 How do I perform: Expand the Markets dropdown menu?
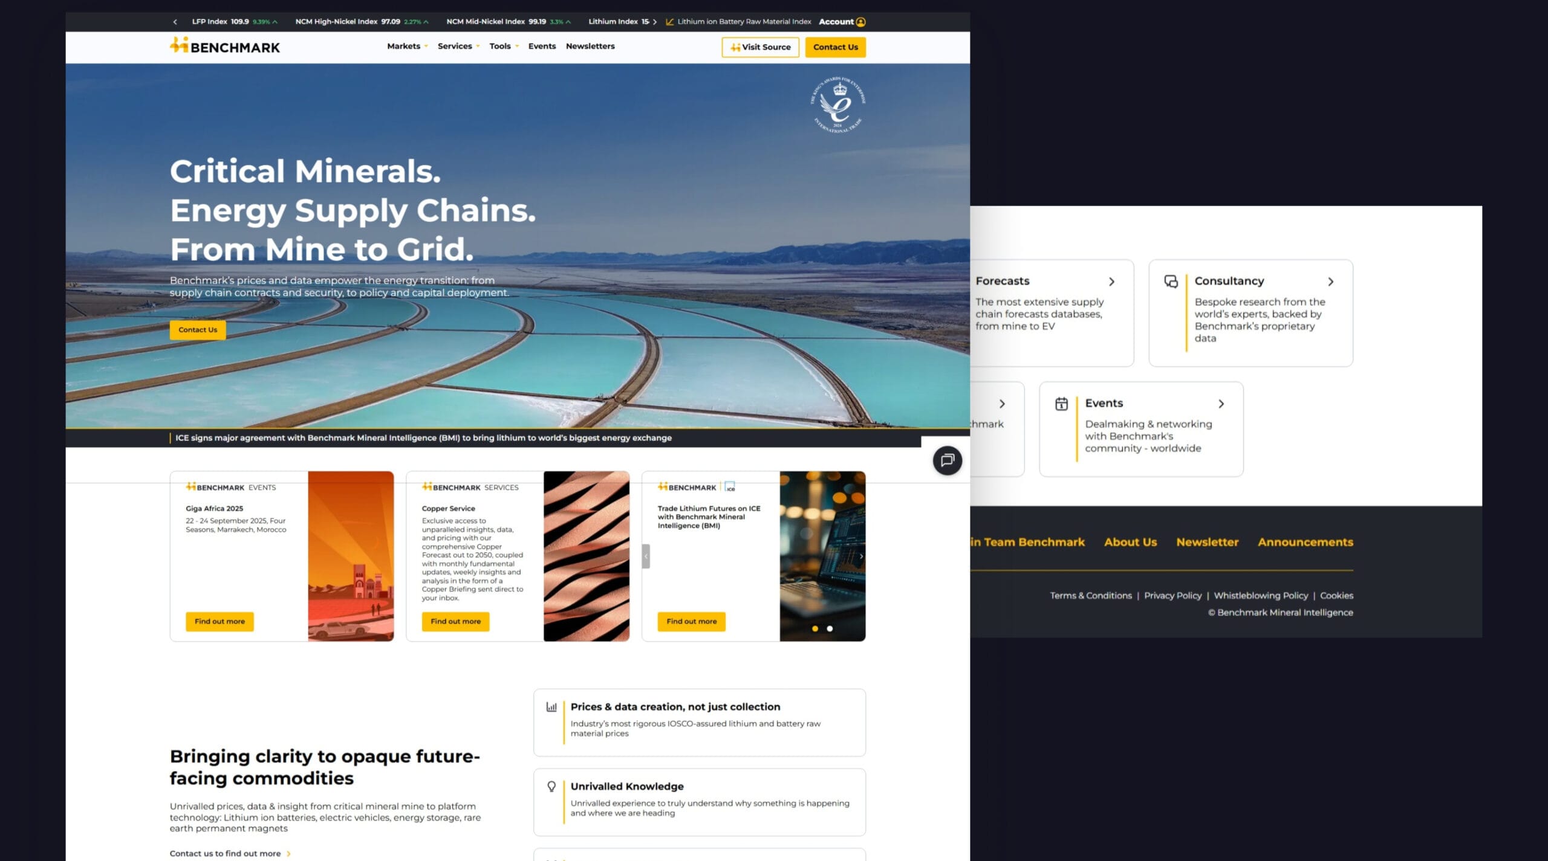pyautogui.click(x=407, y=46)
